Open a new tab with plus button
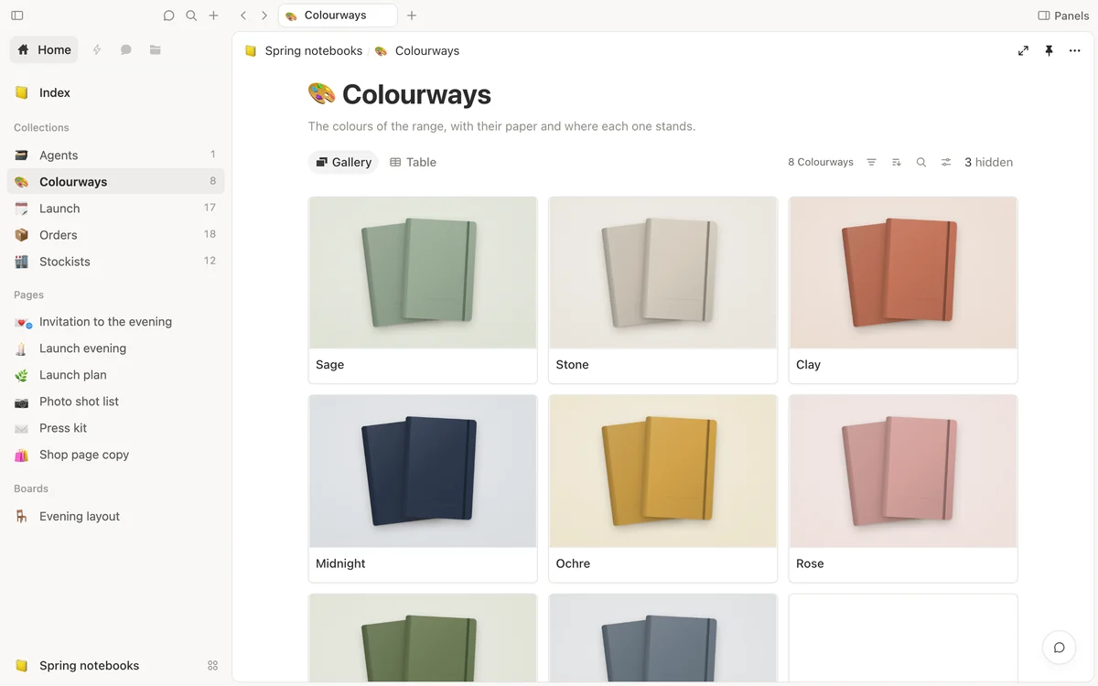This screenshot has height=686, width=1098. 412,16
